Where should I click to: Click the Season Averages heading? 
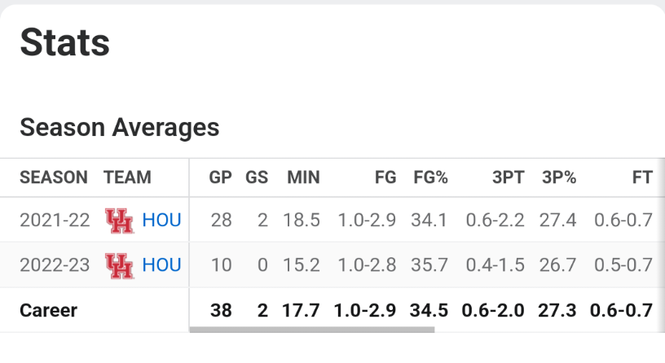(x=119, y=127)
